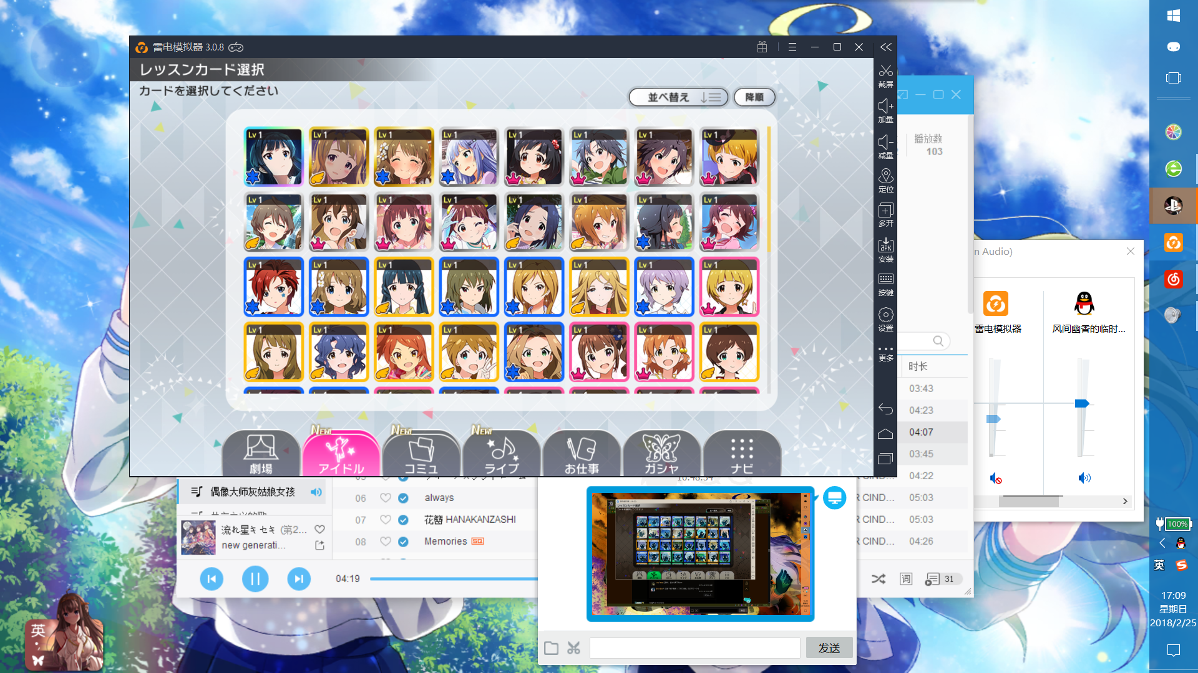1198x673 pixels.
Task: Toggle the 降順 descending order button
Action: coord(754,97)
